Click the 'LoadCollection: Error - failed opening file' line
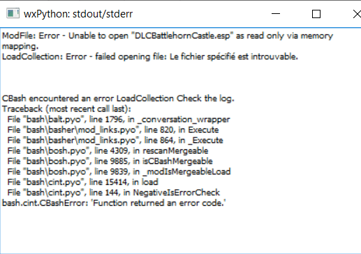 coord(84,57)
